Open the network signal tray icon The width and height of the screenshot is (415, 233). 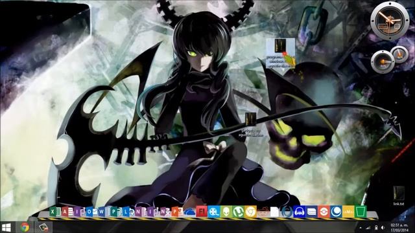(x=368, y=227)
